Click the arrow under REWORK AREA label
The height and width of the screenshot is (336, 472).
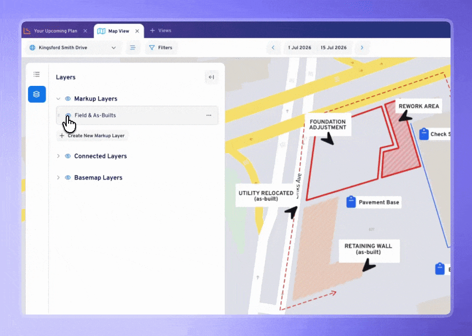pyautogui.click(x=405, y=116)
